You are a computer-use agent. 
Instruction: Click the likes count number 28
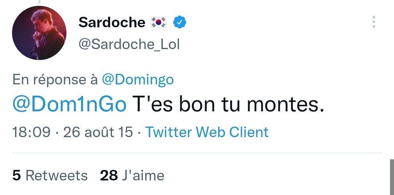[x=109, y=176]
